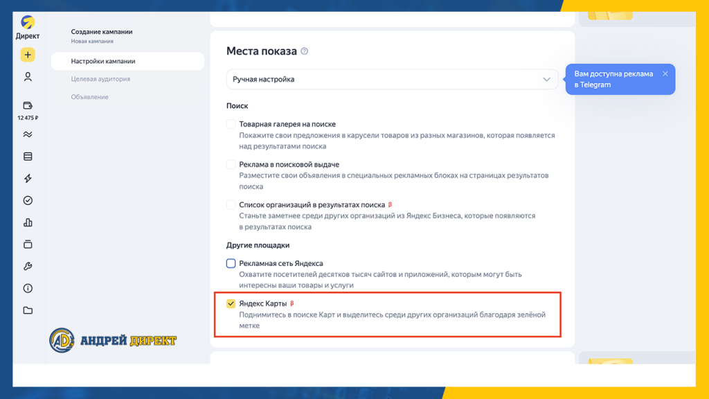Open the wavy lines sidebar icon
Screen dimensions: 709x399
[28, 134]
